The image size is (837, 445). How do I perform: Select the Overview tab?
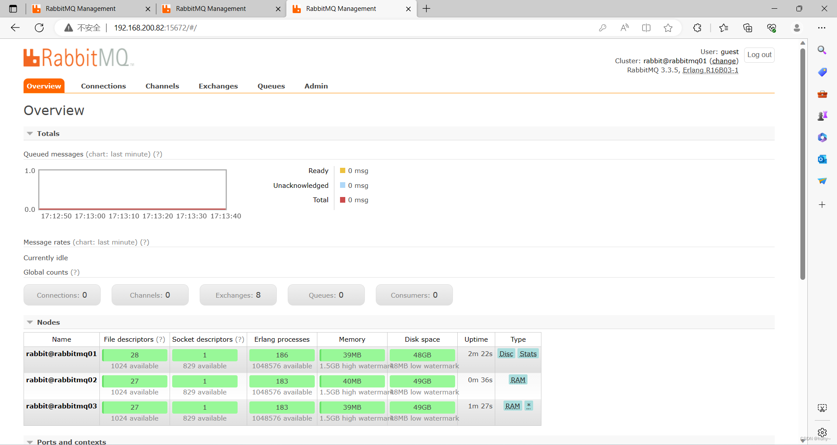point(44,86)
